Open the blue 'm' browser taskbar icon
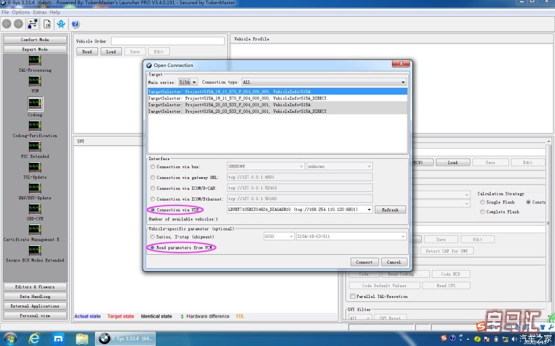This screenshot has height=346, width=555. pos(58,339)
